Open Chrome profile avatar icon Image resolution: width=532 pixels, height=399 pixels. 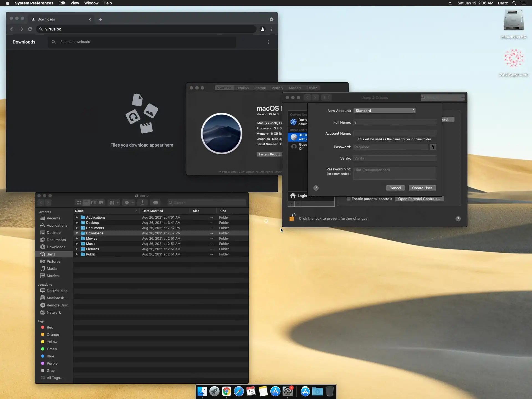pyautogui.click(x=262, y=29)
